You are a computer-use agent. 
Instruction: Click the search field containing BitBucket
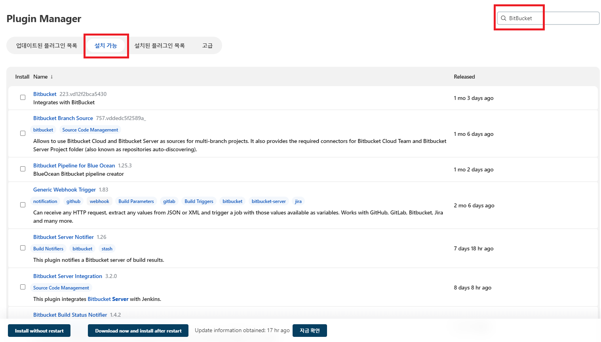tap(548, 18)
